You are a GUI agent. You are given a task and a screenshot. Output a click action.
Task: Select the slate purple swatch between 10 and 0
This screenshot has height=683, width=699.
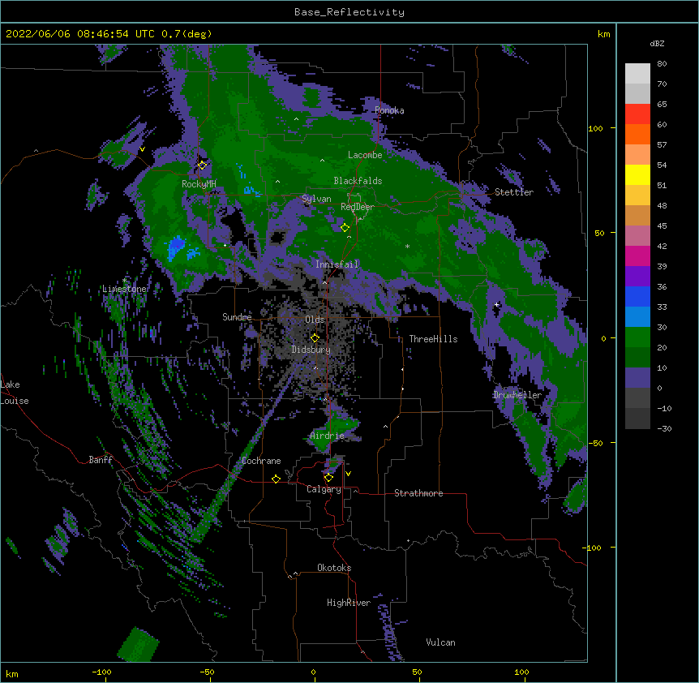pos(637,378)
